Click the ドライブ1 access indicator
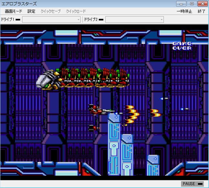209x188 pixels. point(18,20)
